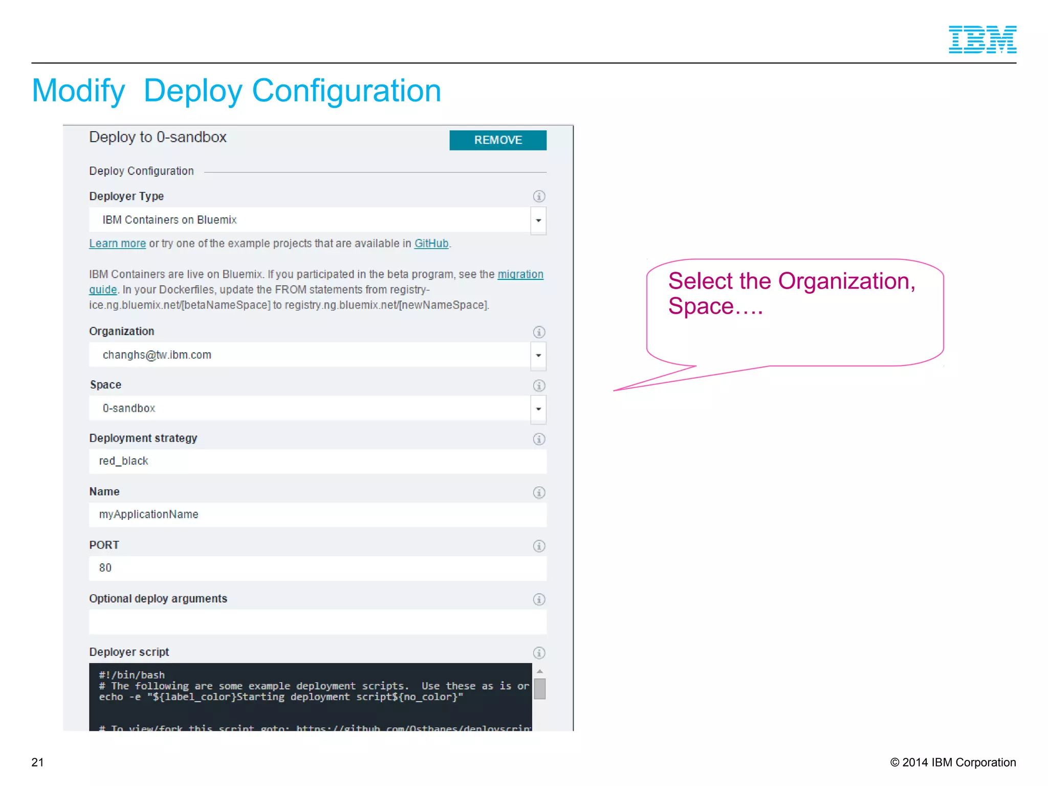The height and width of the screenshot is (786, 1048).
Task: Open info icon for Space
Action: click(x=539, y=385)
